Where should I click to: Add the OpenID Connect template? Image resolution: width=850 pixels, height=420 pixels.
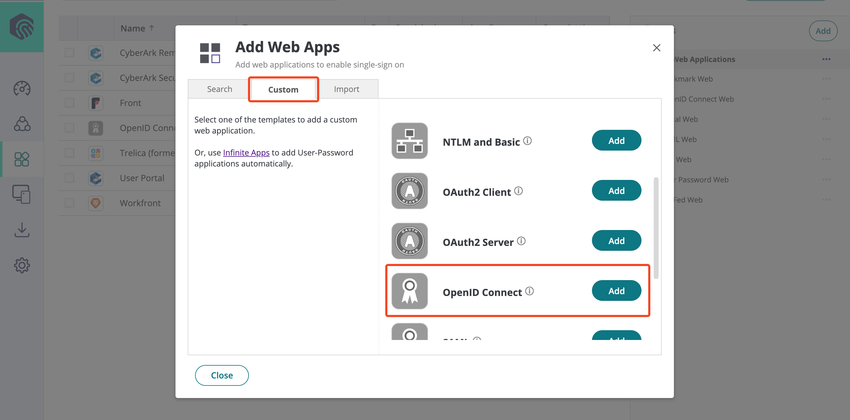(x=616, y=291)
